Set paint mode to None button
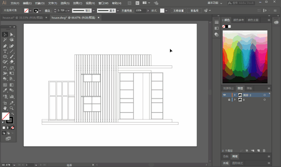 tap(13, 128)
